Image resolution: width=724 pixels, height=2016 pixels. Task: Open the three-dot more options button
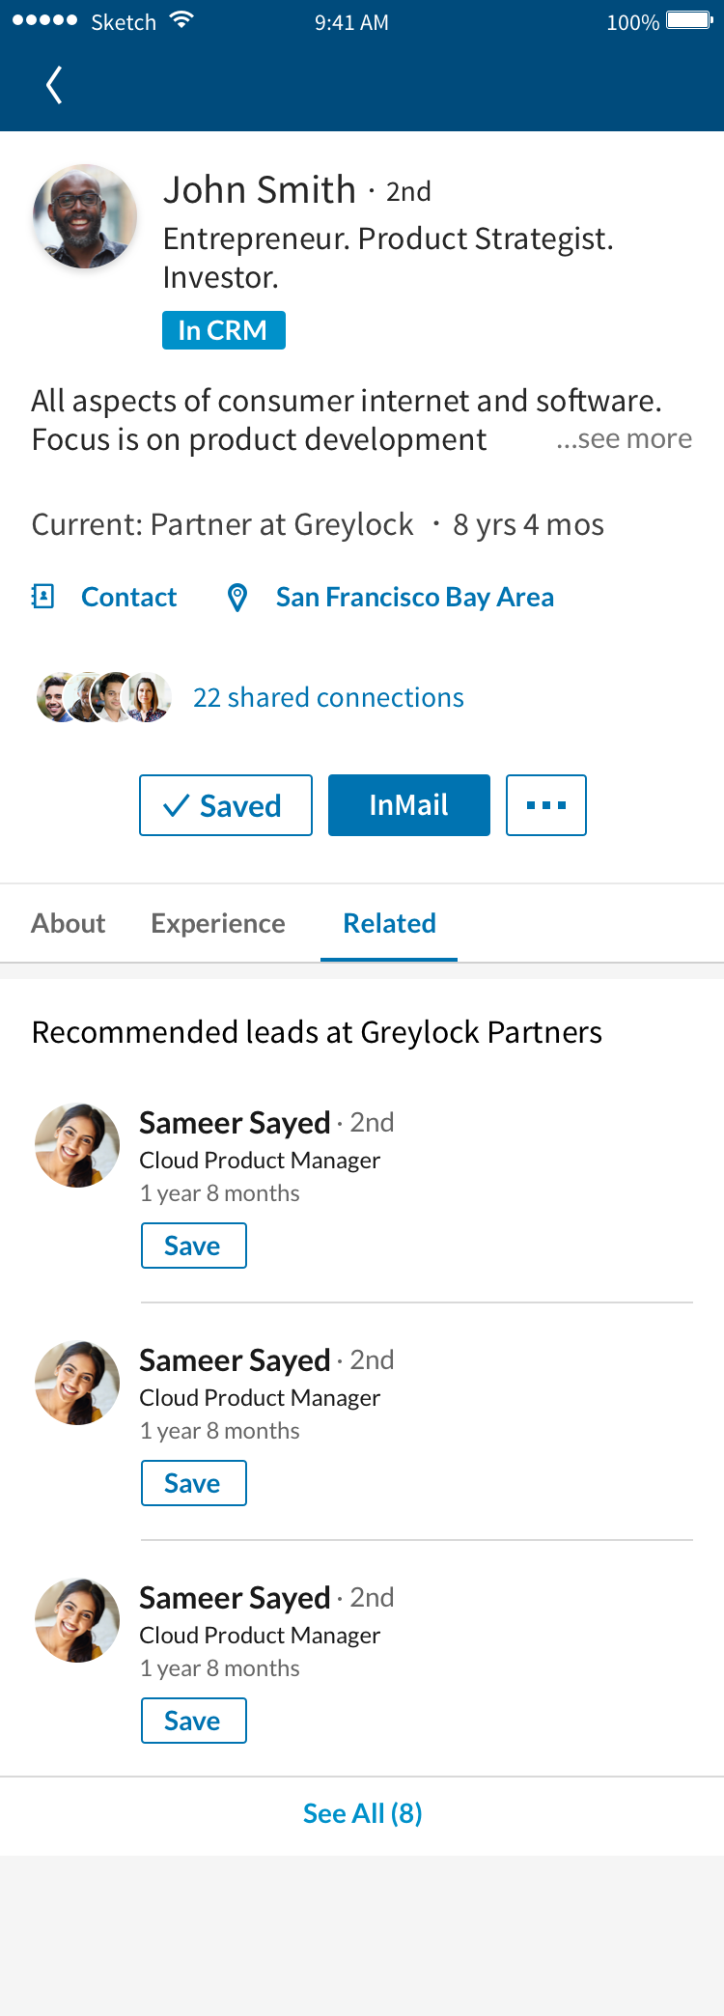(546, 805)
